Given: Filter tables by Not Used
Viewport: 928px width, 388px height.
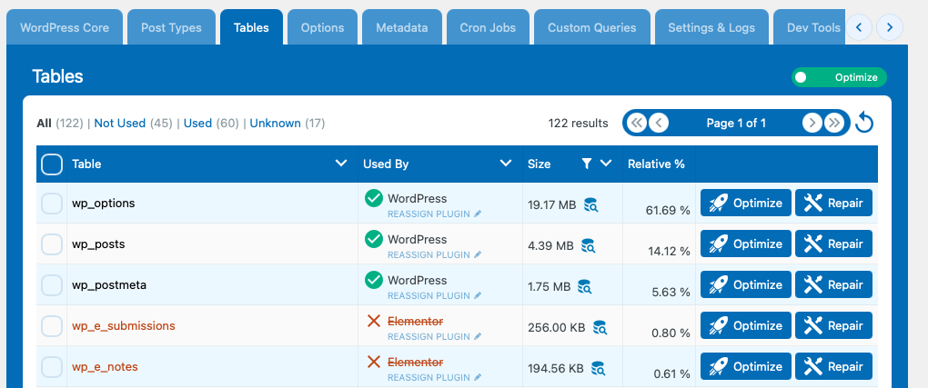Looking at the screenshot, I should 119,123.
